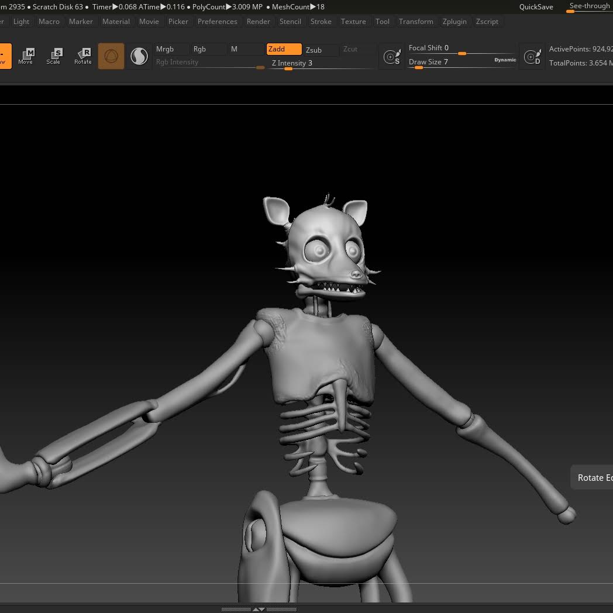Select the Rotate transform icon
Image resolution: width=613 pixels, height=613 pixels.
(83, 56)
